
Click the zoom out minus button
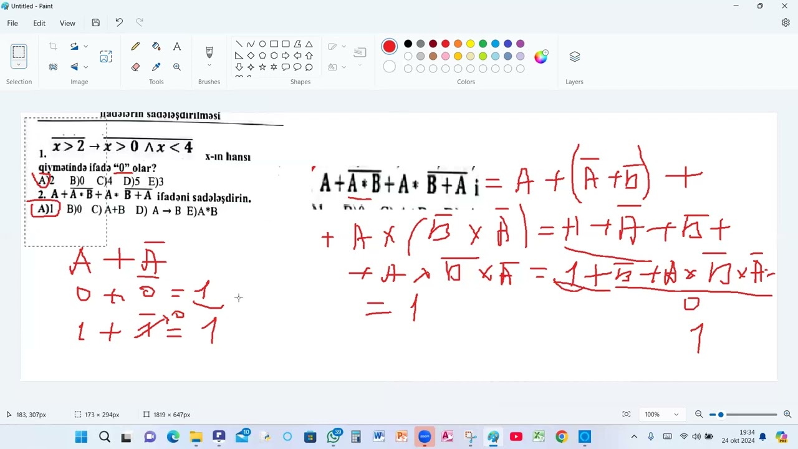coord(699,414)
